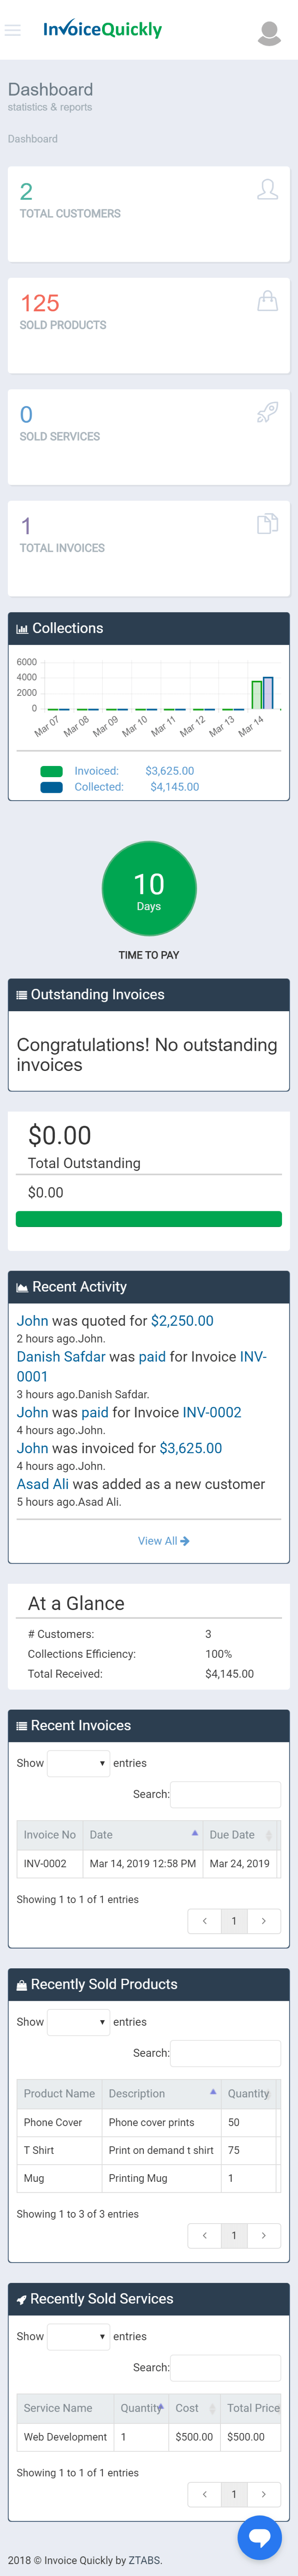Click the Total Customers person icon
Viewport: 298px width, 2576px height.
[x=267, y=189]
